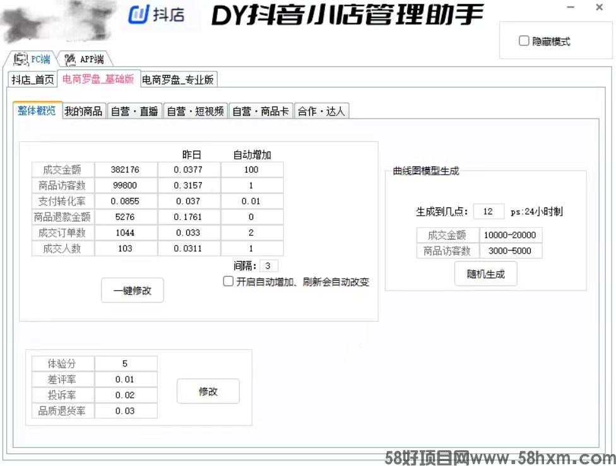Click the 成交订单数 value 1044
The image size is (616, 466).
pyautogui.click(x=126, y=233)
